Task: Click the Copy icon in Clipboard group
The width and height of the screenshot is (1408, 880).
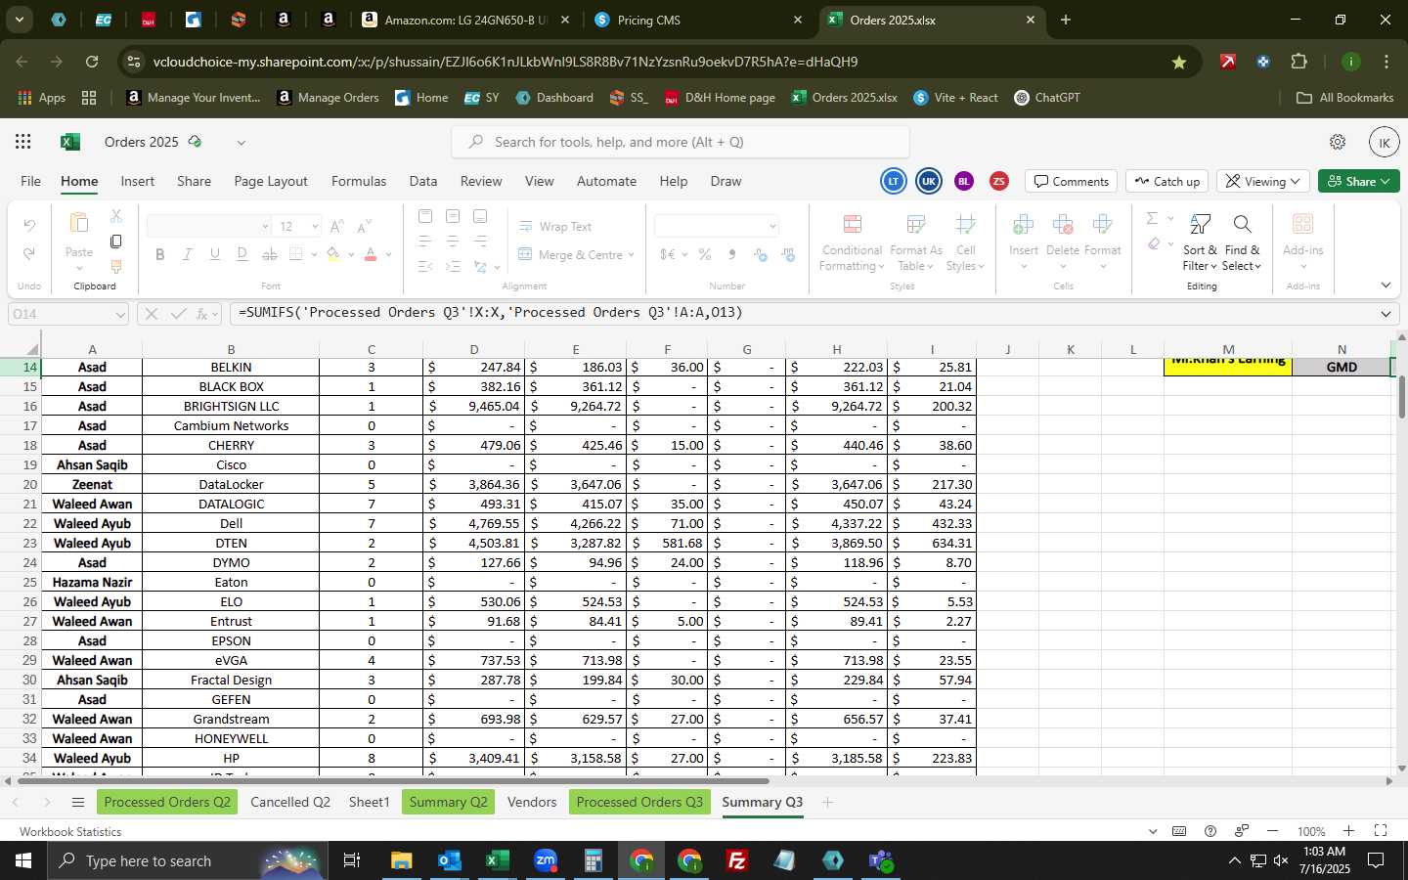Action: (116, 241)
